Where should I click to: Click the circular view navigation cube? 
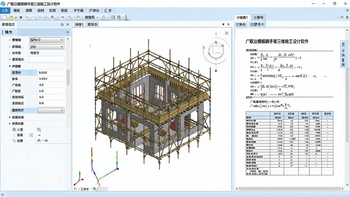point(216,51)
